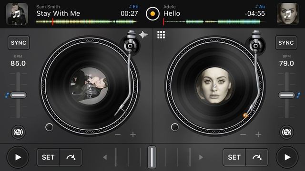This screenshot has height=171, width=305.
Task: Nudge the crossfader left with arrow
Action: [x=105, y=157]
